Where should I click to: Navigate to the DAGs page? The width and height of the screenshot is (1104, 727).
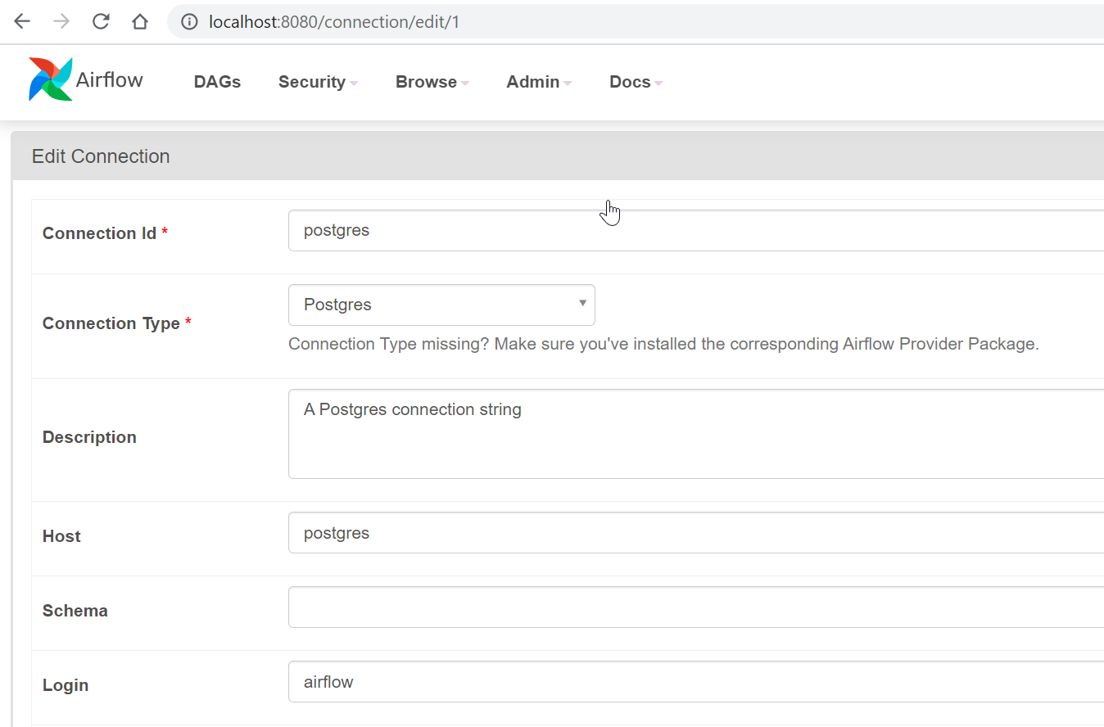(217, 82)
